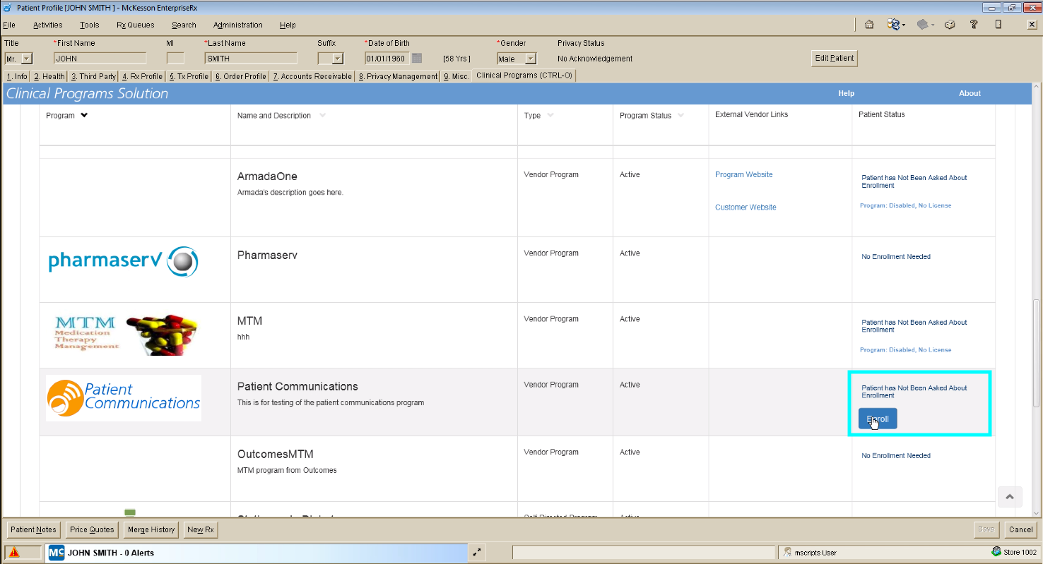1043x564 pixels.
Task: Click JOHN SMITH - 0 Alerts text
Action: point(111,553)
